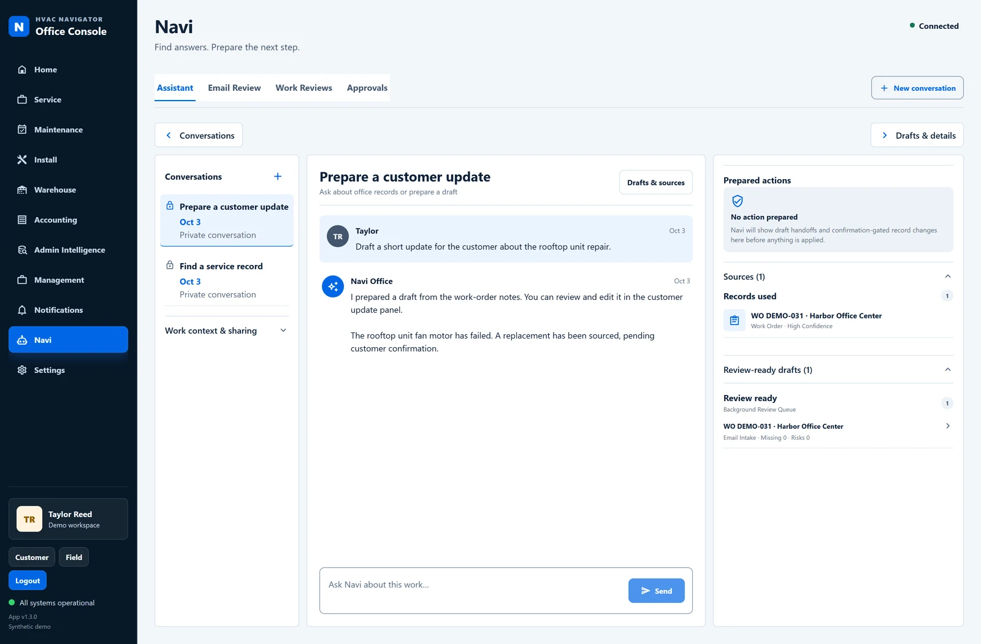Click the Connected status indicator
The width and height of the screenshot is (981, 644).
click(934, 26)
